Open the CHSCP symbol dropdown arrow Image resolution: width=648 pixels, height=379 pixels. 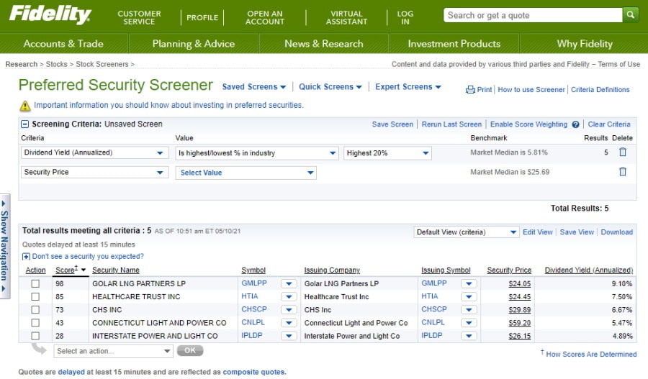tap(289, 310)
